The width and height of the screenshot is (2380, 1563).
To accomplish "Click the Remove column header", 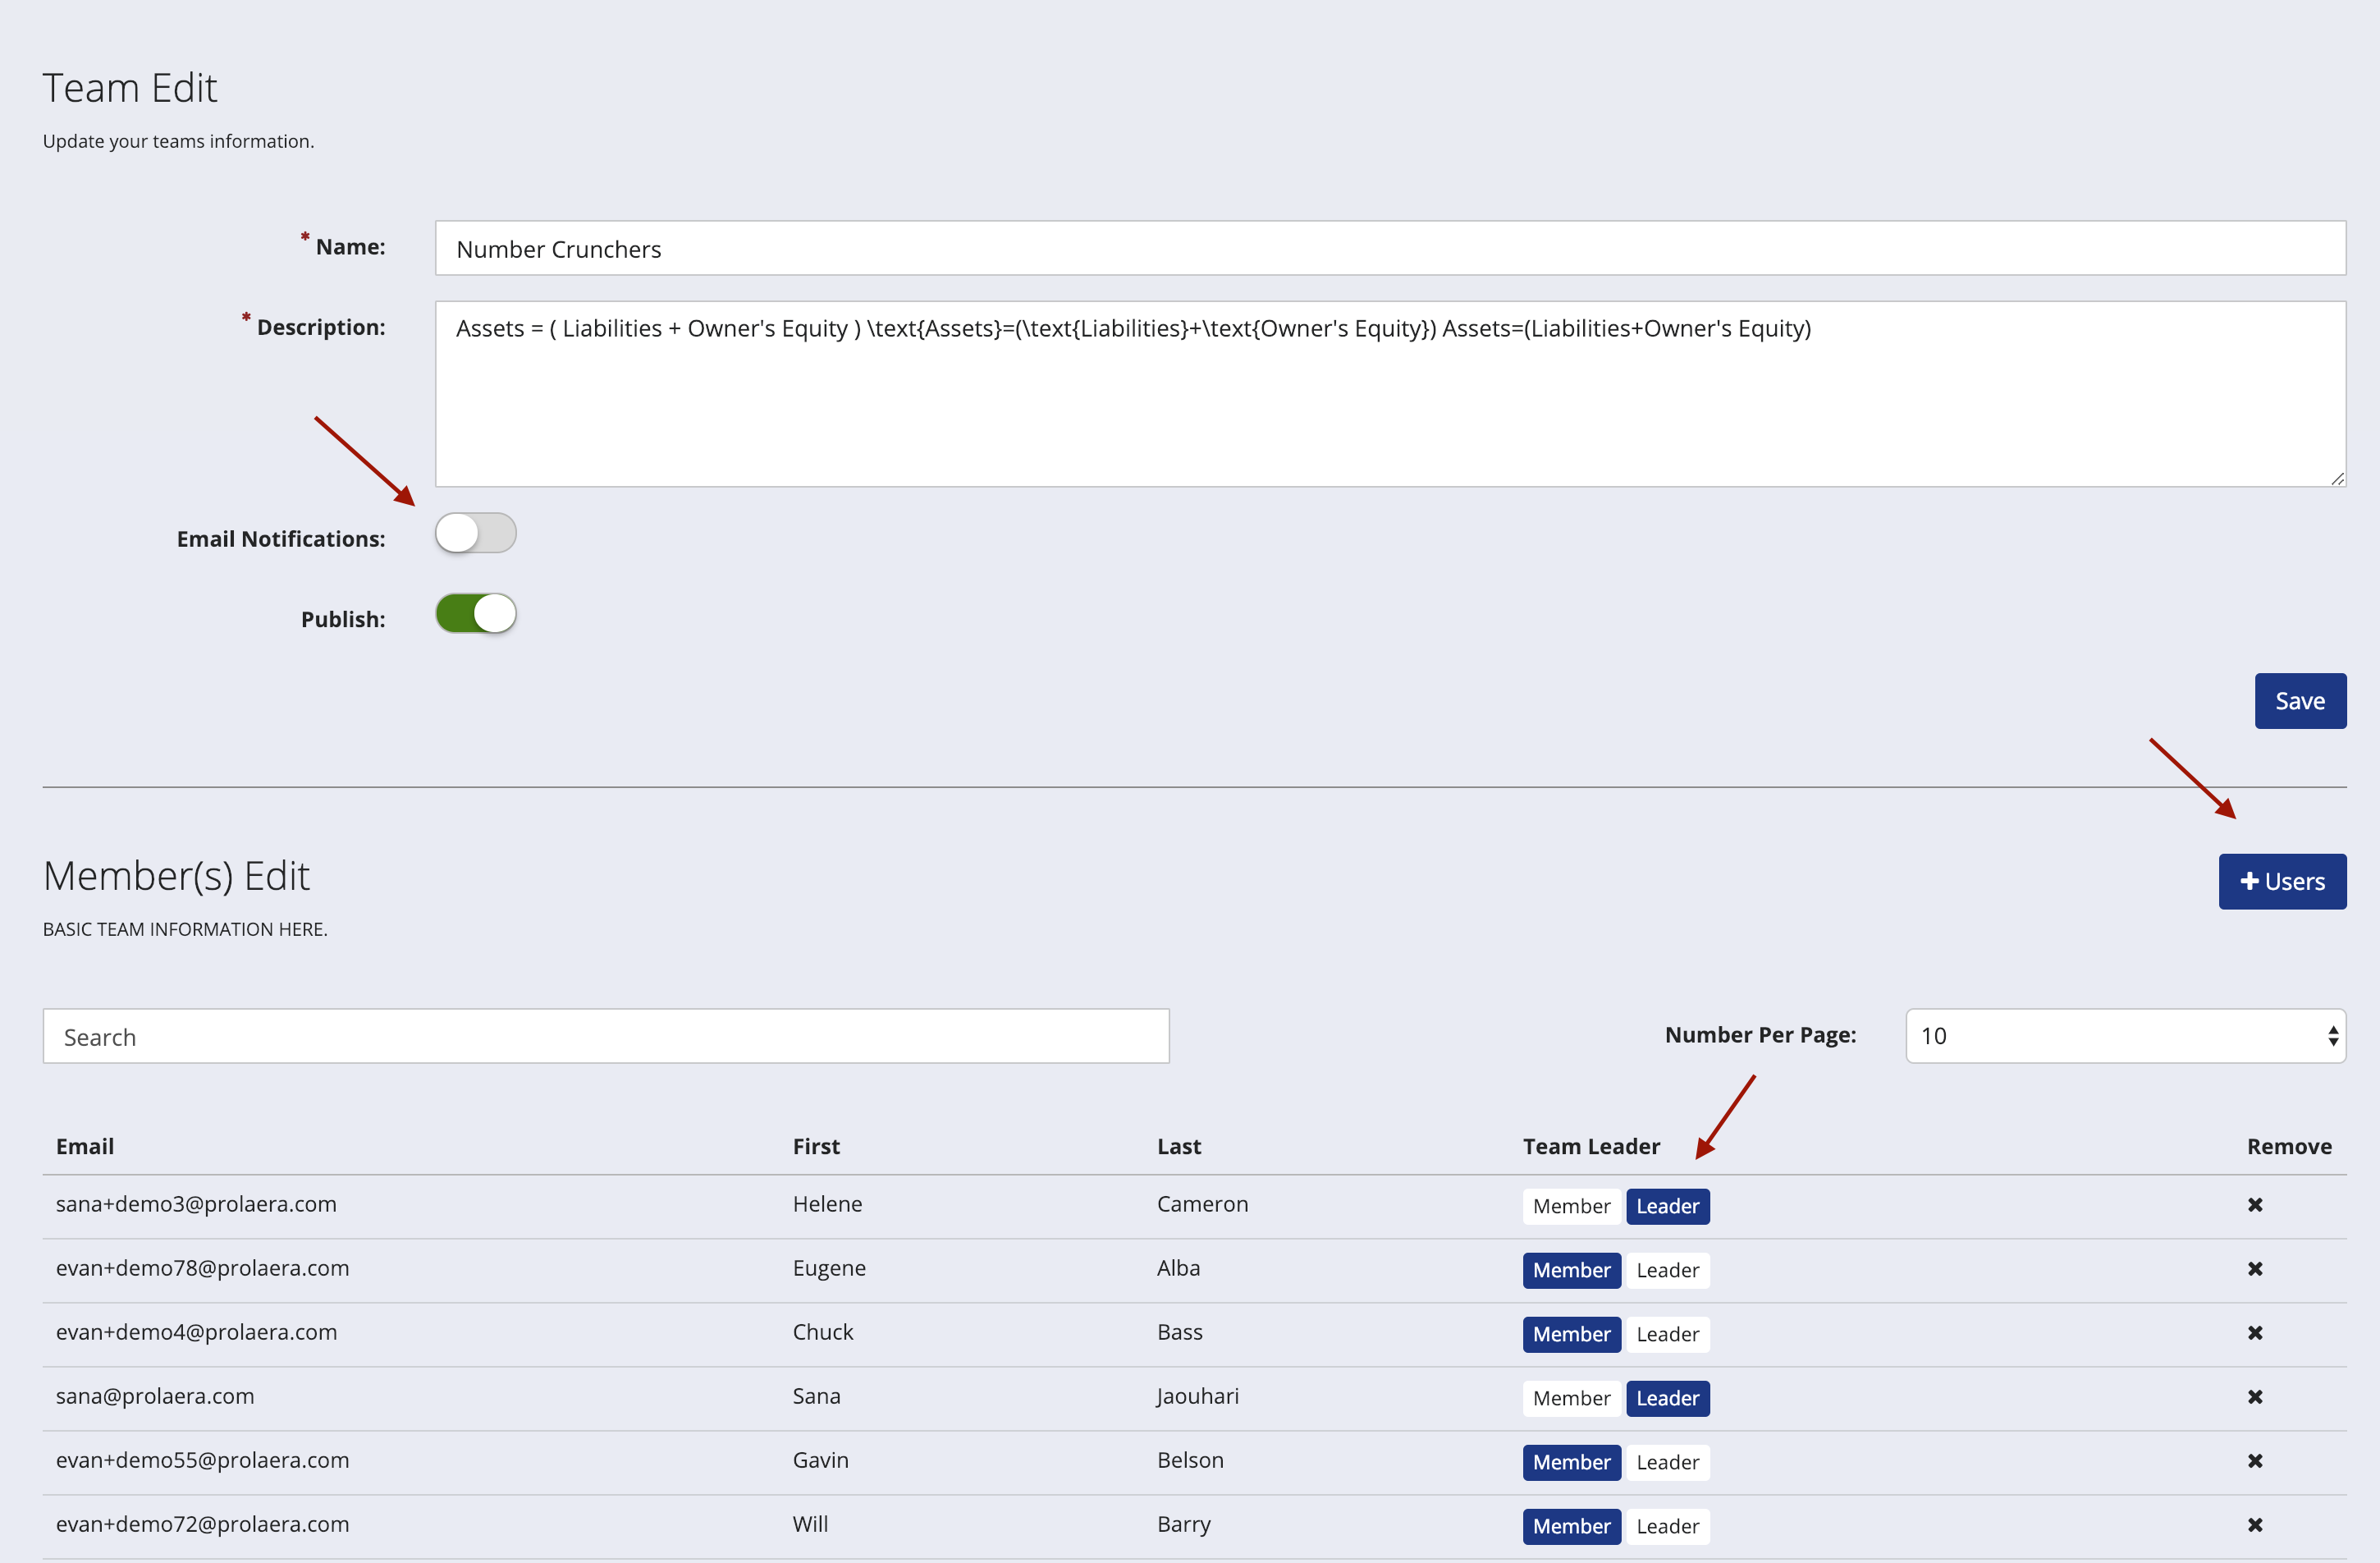I will 2289,1146.
